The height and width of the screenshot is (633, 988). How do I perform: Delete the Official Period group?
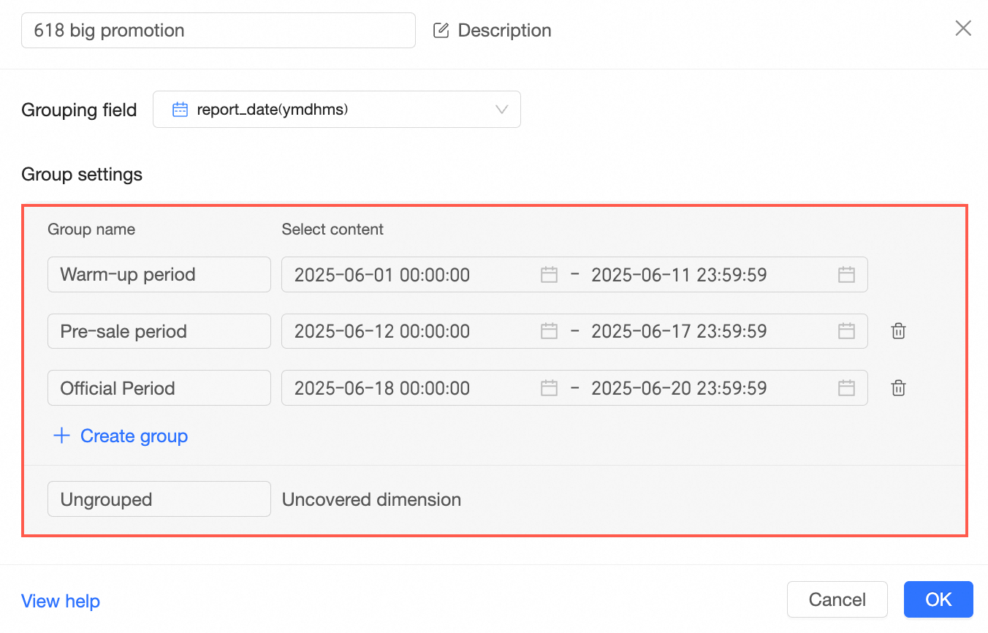pos(899,388)
